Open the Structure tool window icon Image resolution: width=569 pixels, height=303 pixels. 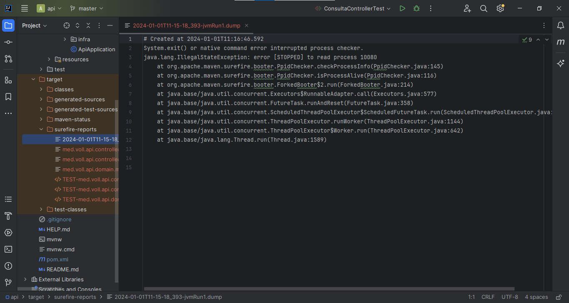tap(8, 80)
